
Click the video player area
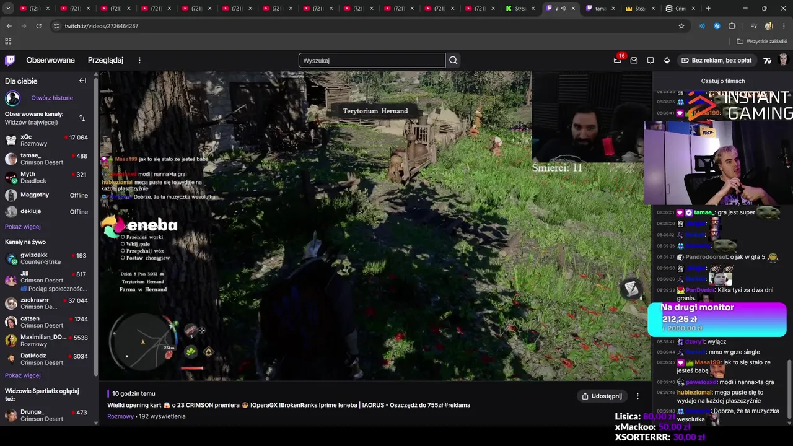375,226
